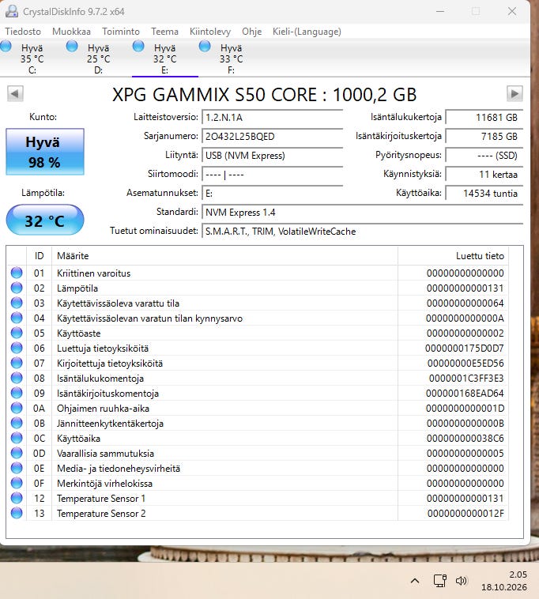Click raw value 000000000038C6

[465, 438]
